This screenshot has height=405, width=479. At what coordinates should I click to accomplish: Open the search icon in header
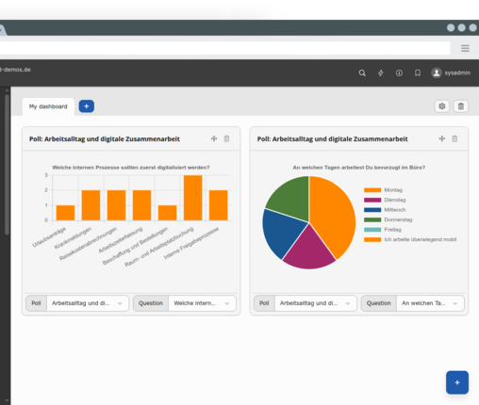pos(362,73)
